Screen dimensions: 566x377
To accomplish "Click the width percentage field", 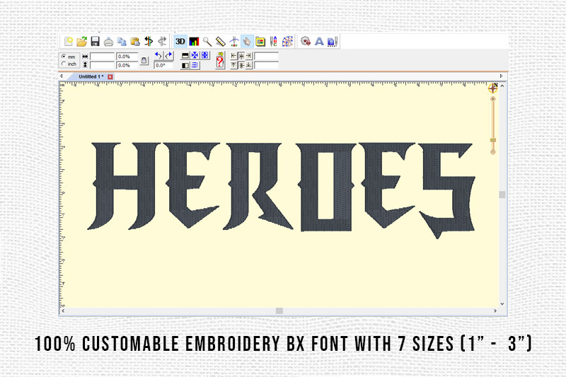I will (x=127, y=57).
